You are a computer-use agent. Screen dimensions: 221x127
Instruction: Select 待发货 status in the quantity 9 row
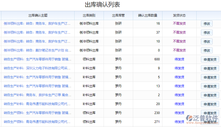179,68
